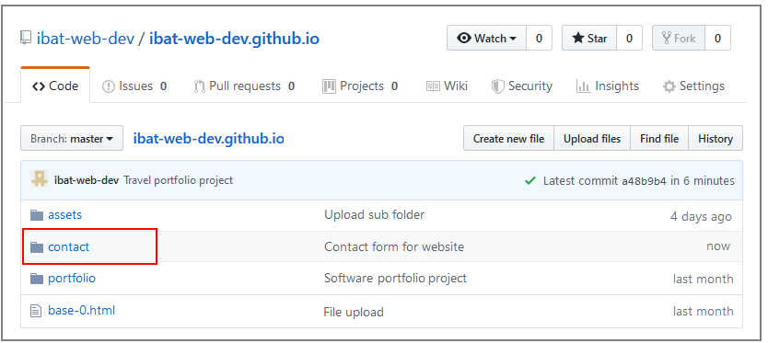Screen dimensions: 768x343
Task: Click File upload commit message
Action: coord(353,312)
